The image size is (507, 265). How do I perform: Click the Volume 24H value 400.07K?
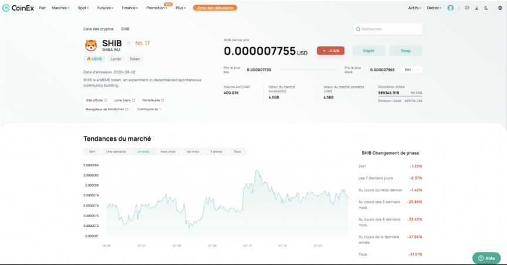click(x=231, y=93)
